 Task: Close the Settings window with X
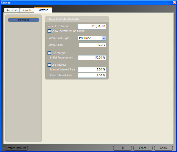[174, 2]
